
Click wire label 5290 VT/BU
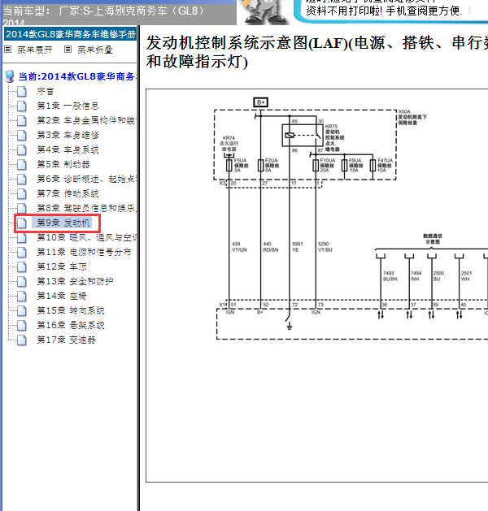[x=325, y=247]
